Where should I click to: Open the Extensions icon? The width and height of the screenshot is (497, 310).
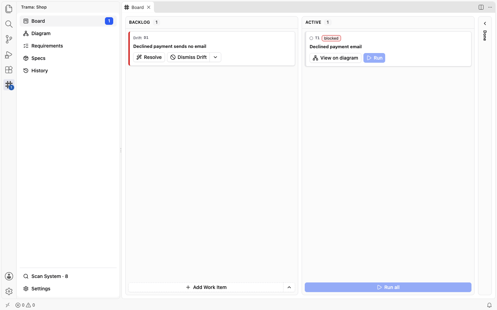pos(9,70)
